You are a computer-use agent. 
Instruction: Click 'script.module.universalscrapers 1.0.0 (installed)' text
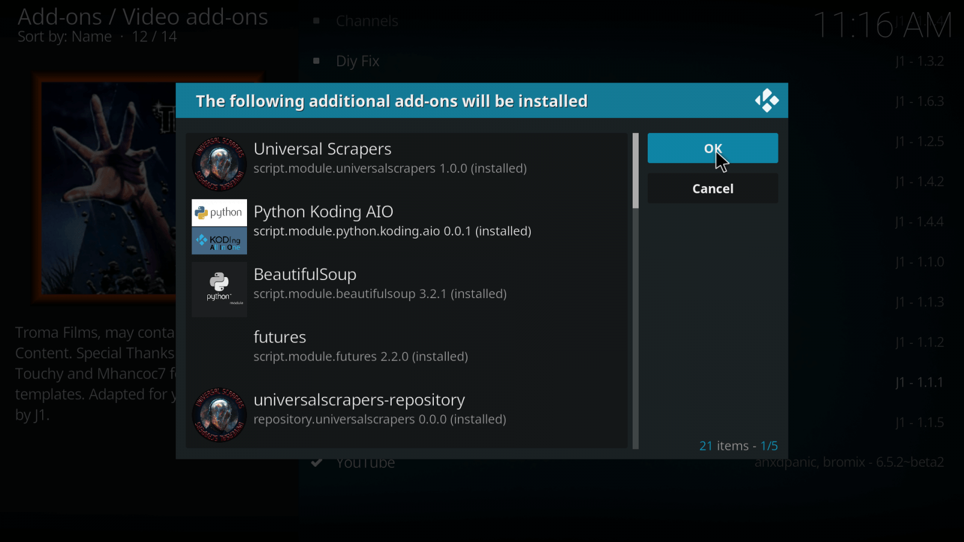pos(390,169)
